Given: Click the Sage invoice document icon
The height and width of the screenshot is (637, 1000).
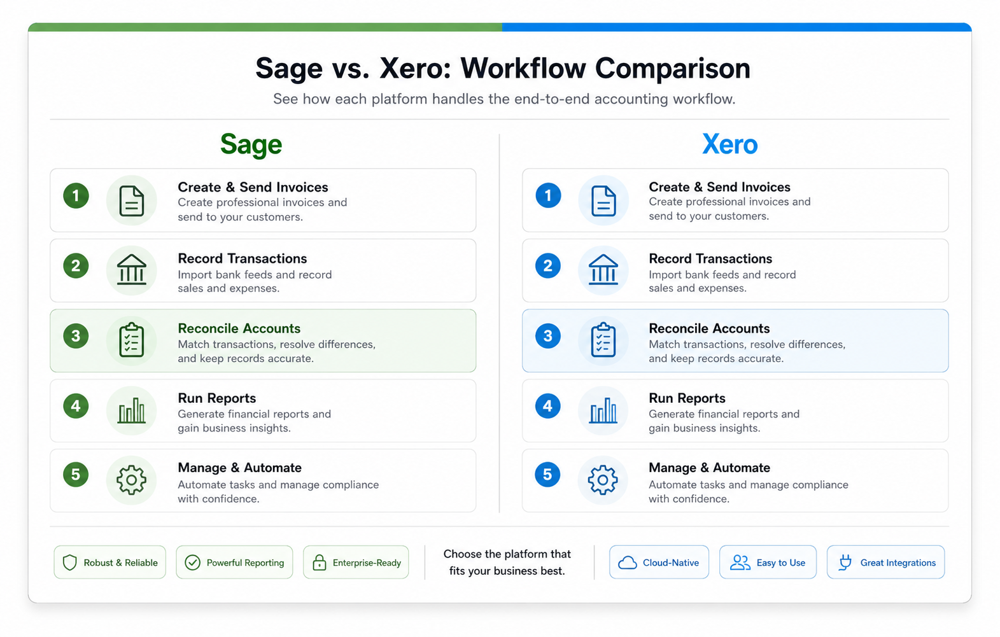Looking at the screenshot, I should pos(132,201).
